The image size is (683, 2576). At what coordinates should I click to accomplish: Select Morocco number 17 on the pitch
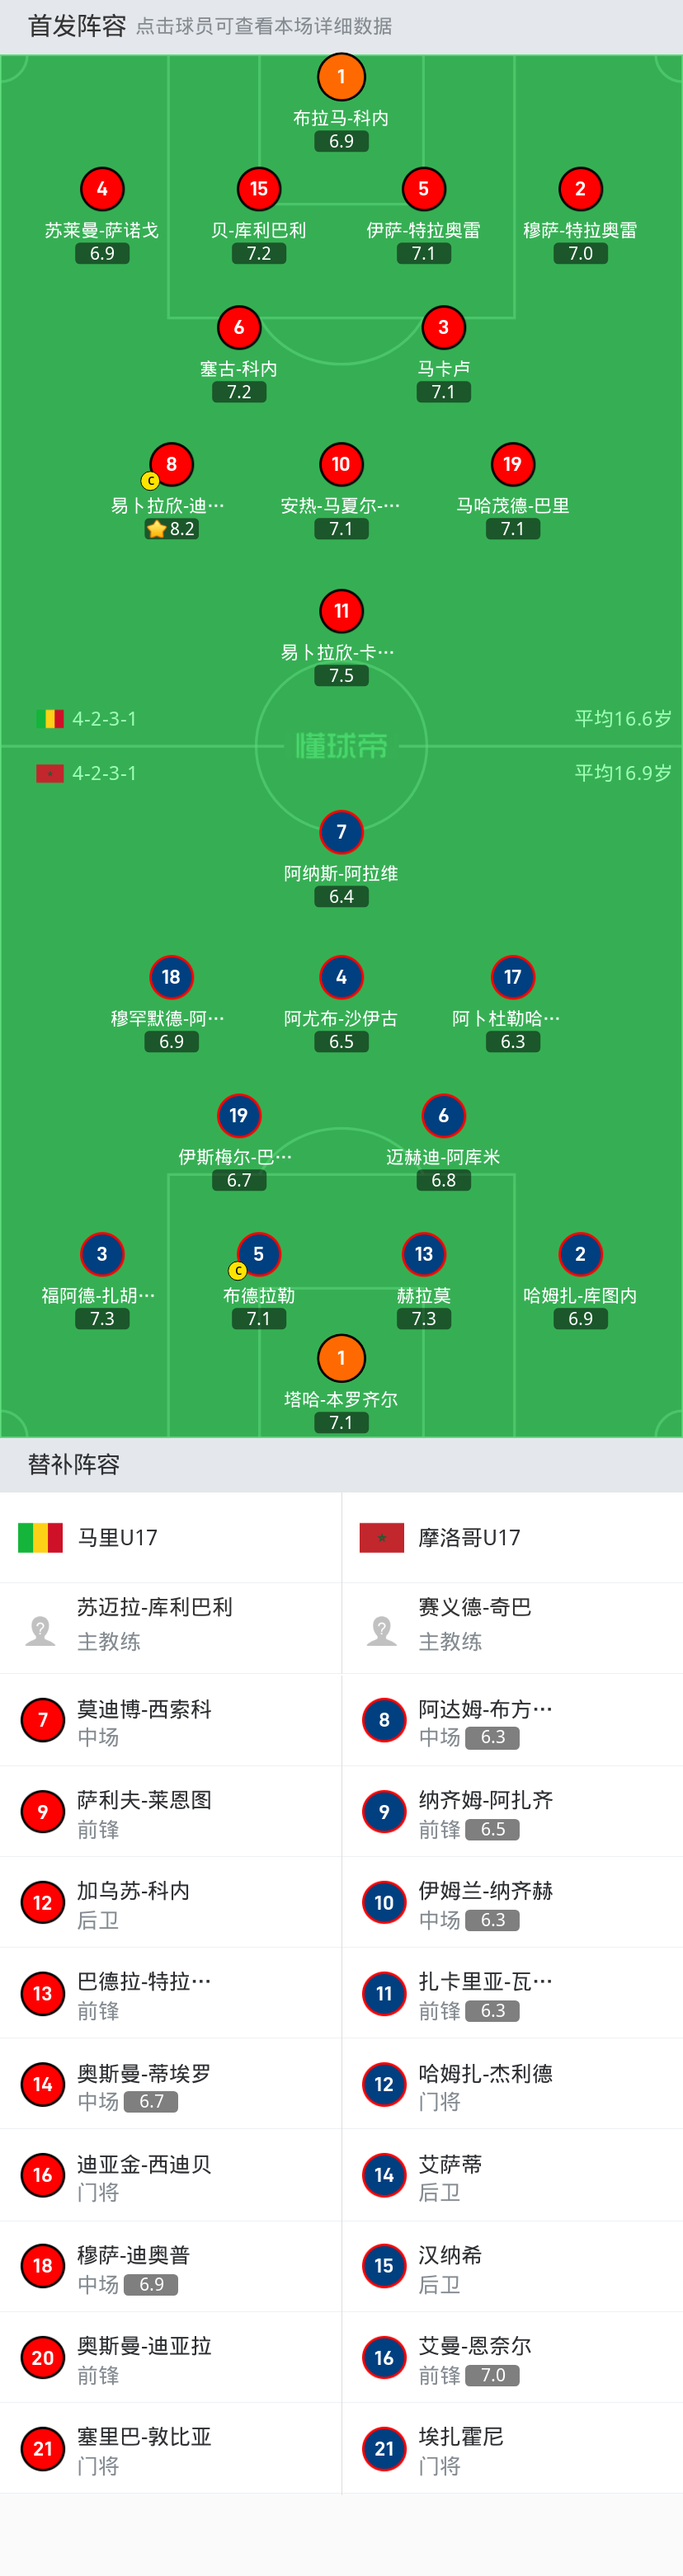tap(512, 977)
